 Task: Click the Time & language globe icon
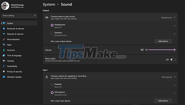[x=4, y=55]
